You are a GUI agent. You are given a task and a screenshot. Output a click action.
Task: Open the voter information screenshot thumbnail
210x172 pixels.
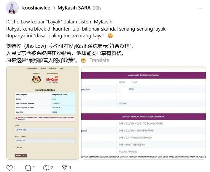[x=144, y=113]
